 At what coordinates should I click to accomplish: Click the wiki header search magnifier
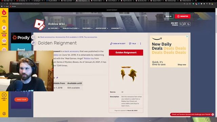click(181, 24)
